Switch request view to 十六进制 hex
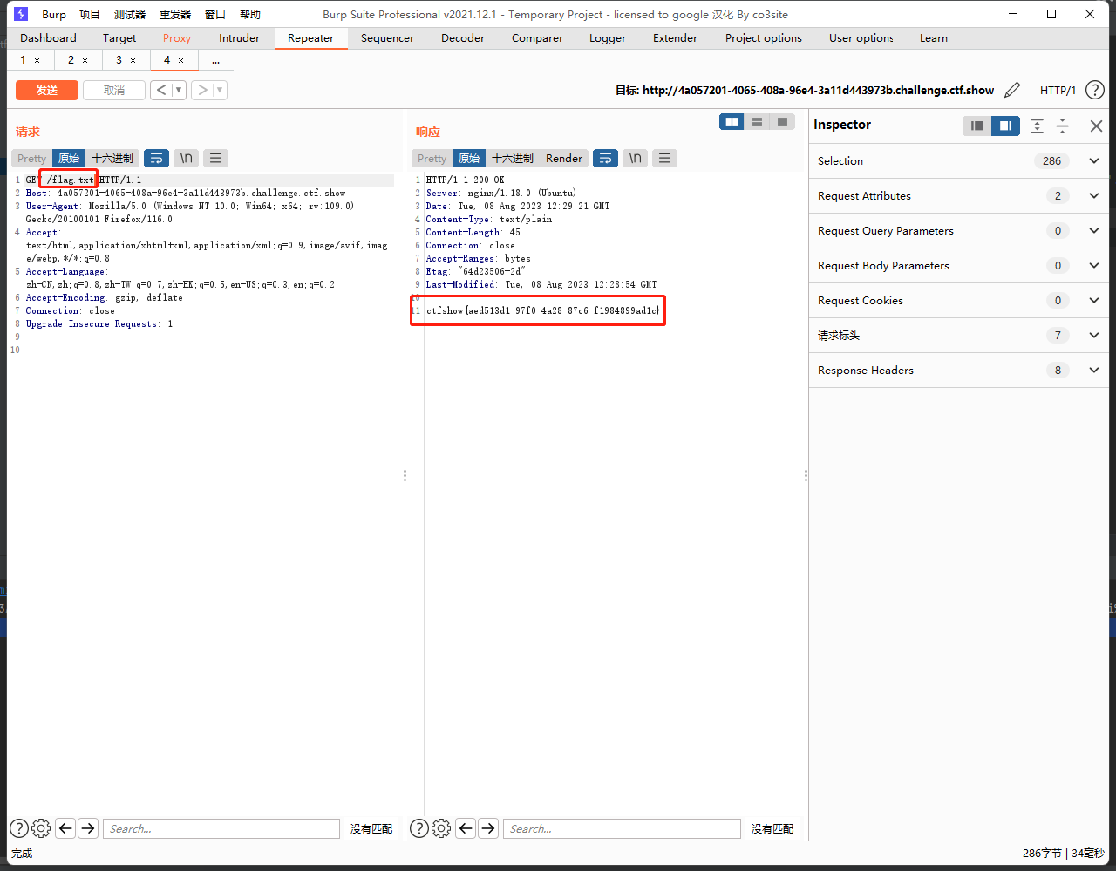1116x871 pixels. pyautogui.click(x=112, y=158)
